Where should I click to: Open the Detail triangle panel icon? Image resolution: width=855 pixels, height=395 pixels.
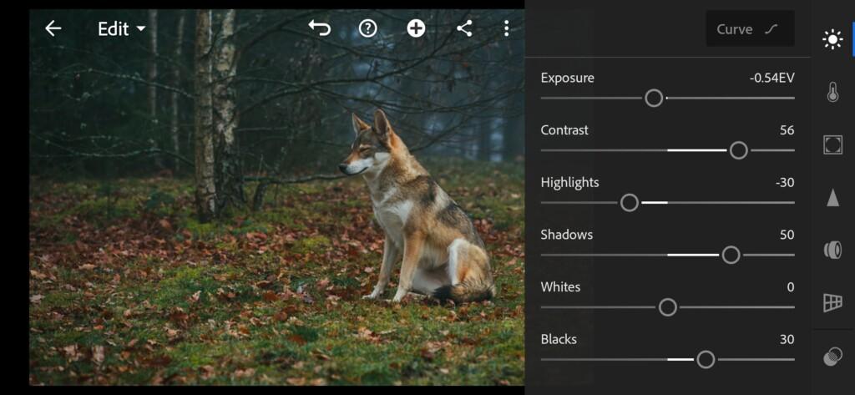(832, 197)
